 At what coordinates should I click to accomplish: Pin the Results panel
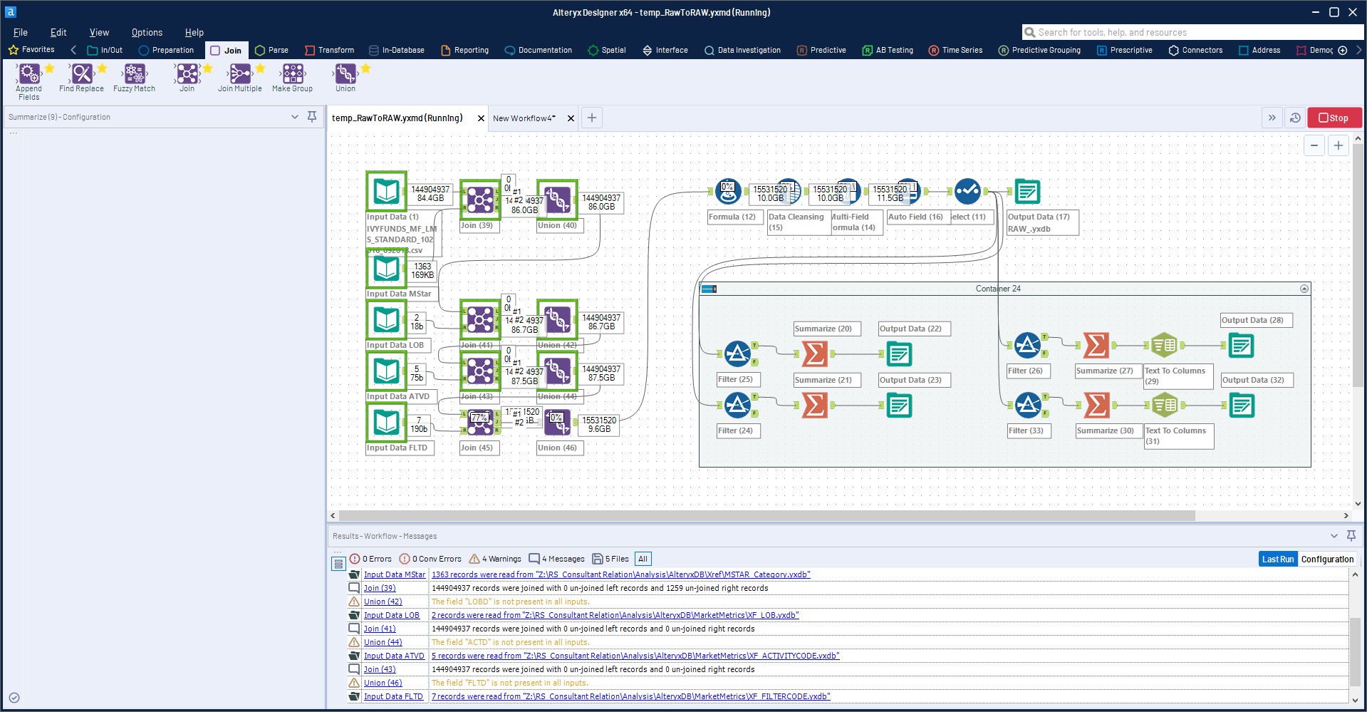click(1351, 536)
